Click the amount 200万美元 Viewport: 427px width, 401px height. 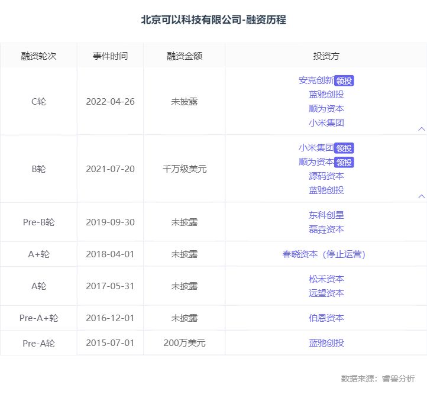185,342
